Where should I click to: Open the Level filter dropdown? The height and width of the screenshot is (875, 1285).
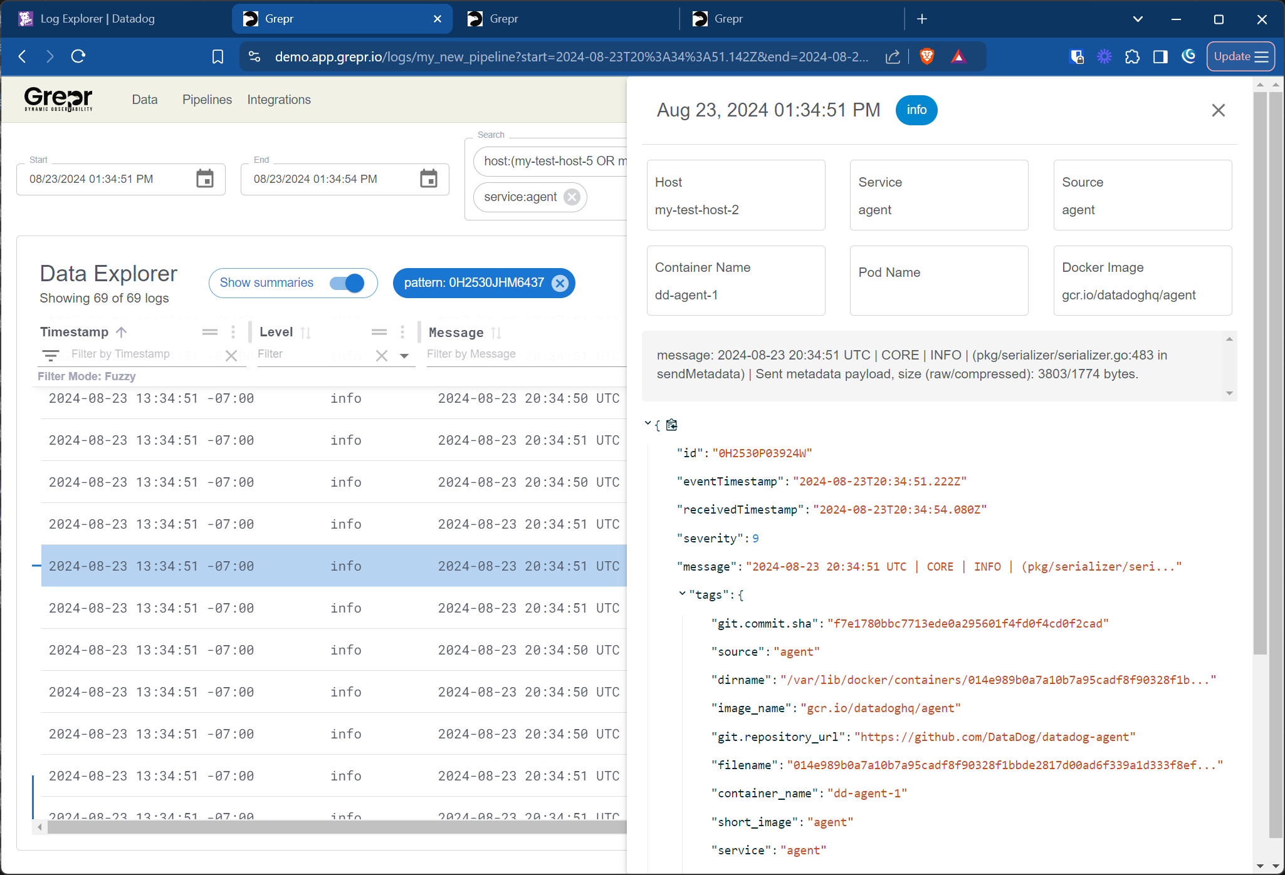point(404,356)
